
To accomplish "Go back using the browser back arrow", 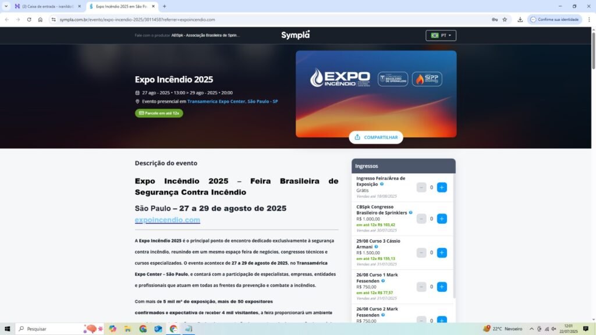I will pyautogui.click(x=7, y=19).
